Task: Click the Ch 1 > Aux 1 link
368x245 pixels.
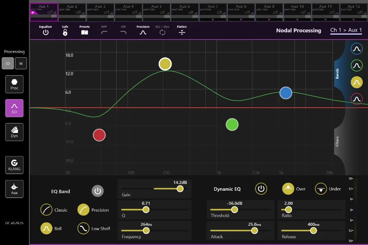Action: (346, 30)
